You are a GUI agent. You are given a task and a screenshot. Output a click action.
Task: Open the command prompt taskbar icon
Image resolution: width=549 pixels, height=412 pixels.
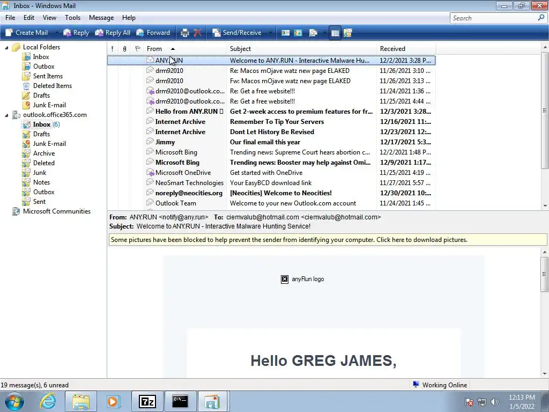tap(180, 401)
